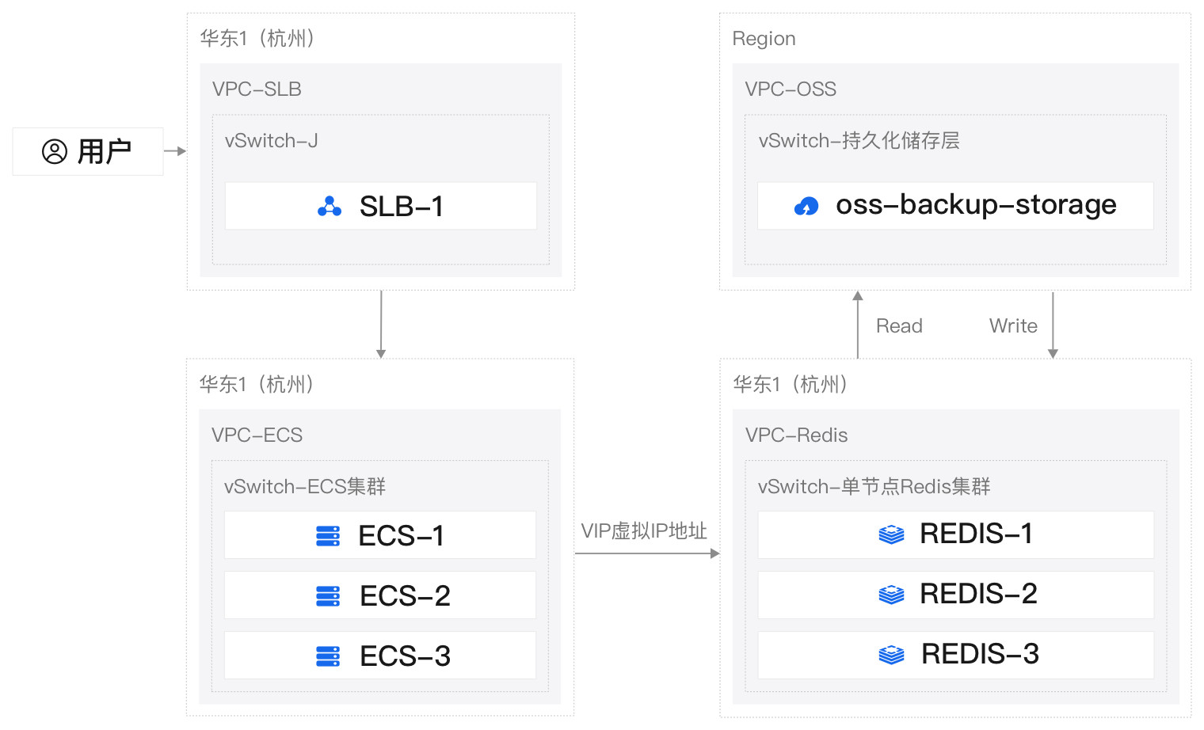Select the VPC-SLB group title
This screenshot has height=730, width=1204.
click(x=257, y=89)
